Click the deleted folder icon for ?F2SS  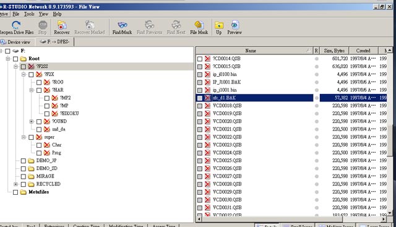pos(31,66)
